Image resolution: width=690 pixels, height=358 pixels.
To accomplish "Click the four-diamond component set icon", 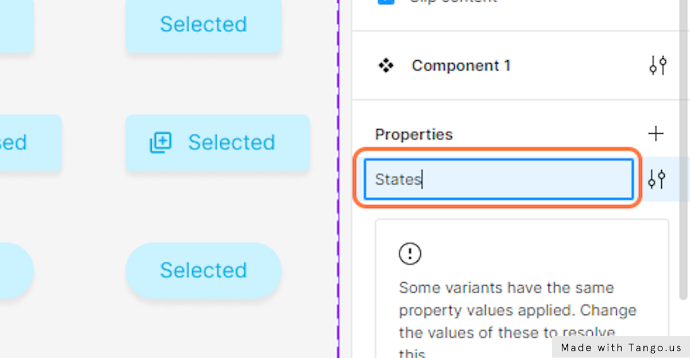I will [385, 66].
